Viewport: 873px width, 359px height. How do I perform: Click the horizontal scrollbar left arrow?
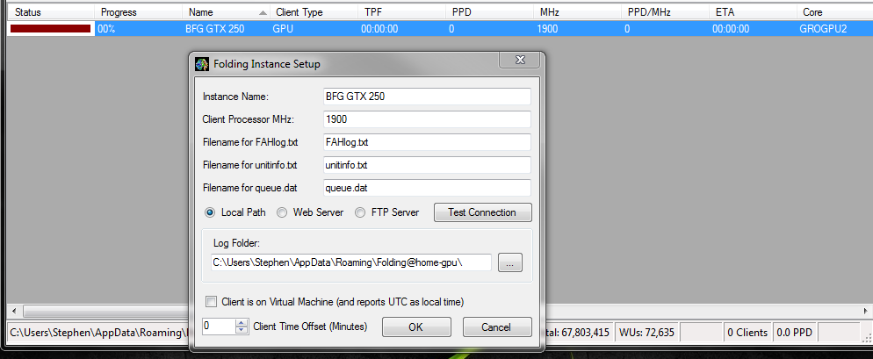tap(14, 311)
